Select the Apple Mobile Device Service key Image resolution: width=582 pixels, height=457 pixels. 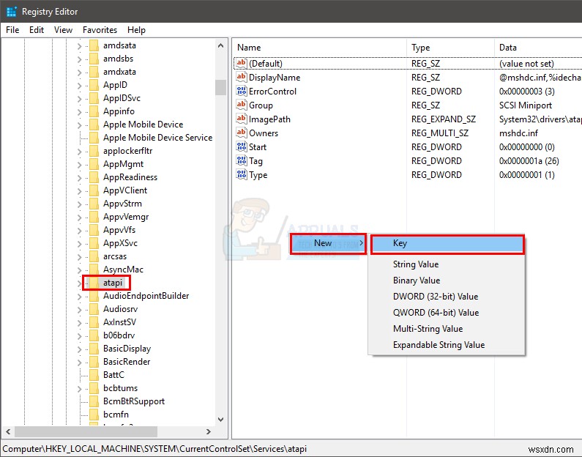pos(157,138)
